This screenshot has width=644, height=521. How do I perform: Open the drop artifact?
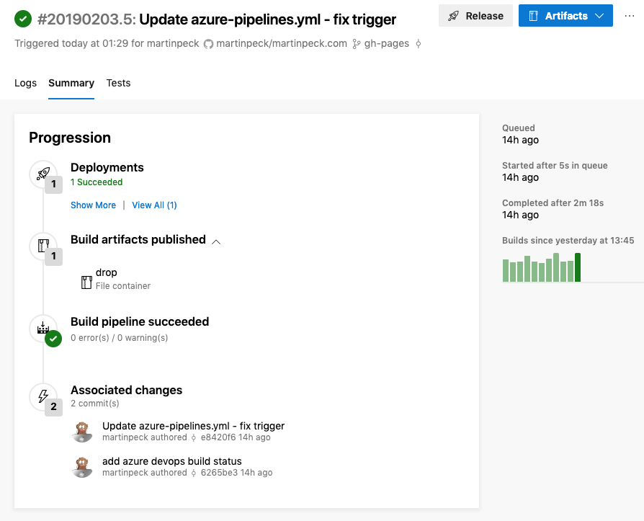(107, 272)
